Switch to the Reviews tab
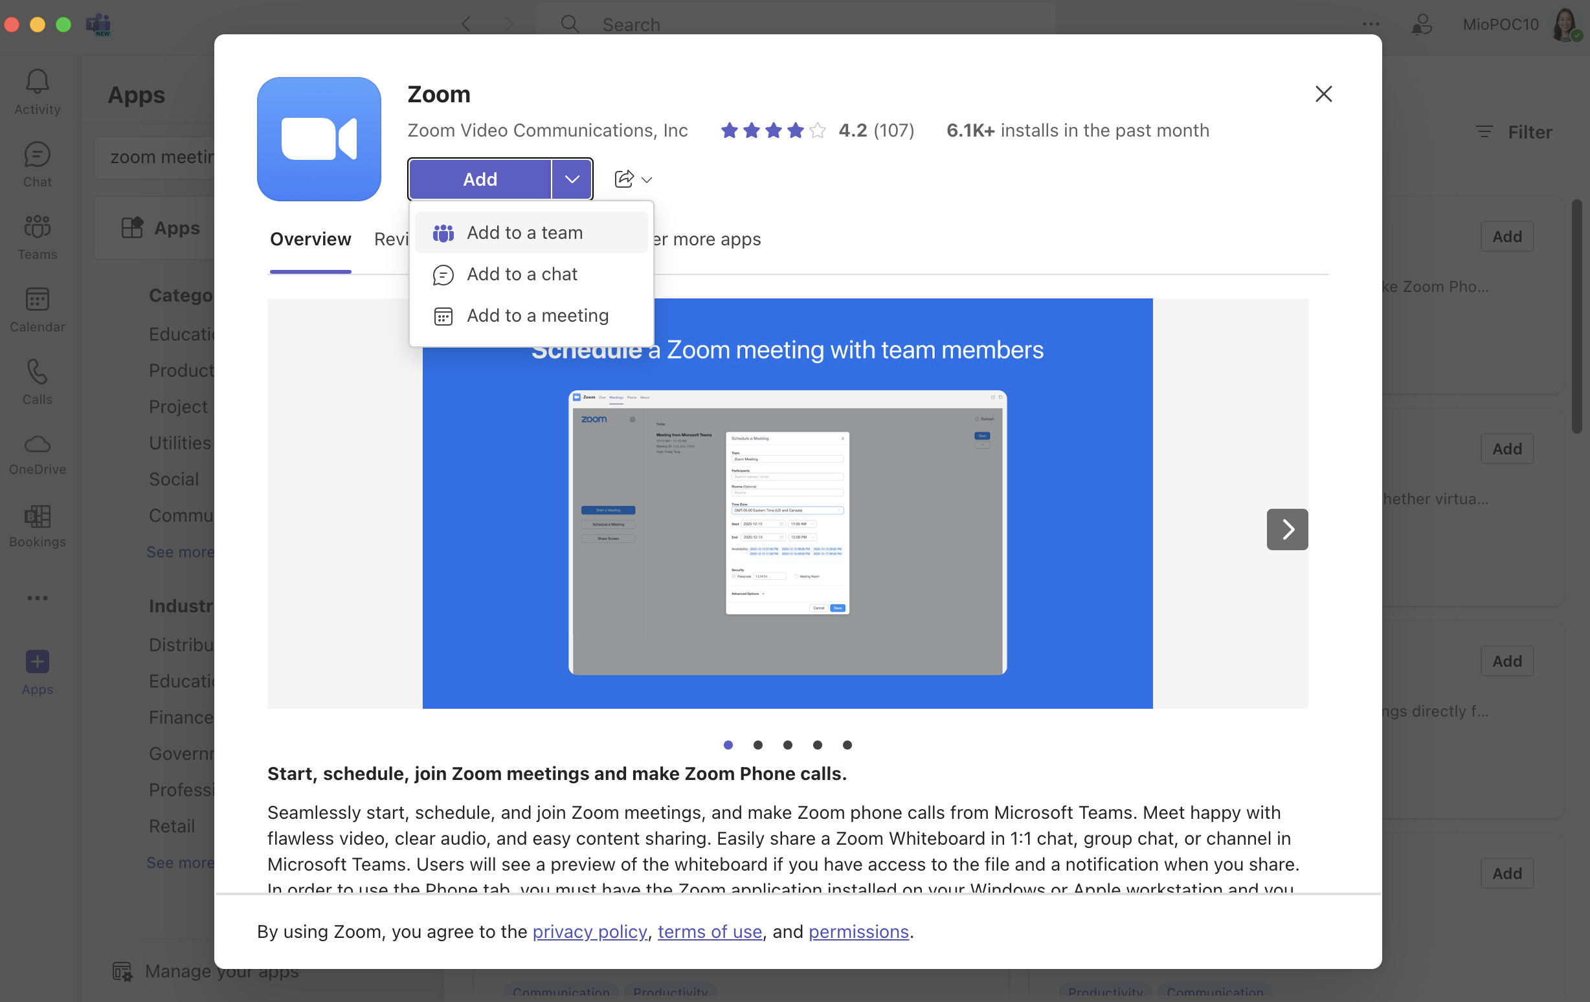The image size is (1590, 1002). (394, 239)
